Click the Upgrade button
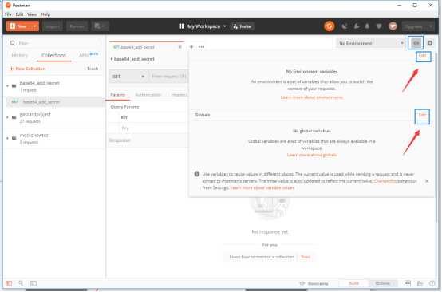 pyautogui.click(x=414, y=26)
